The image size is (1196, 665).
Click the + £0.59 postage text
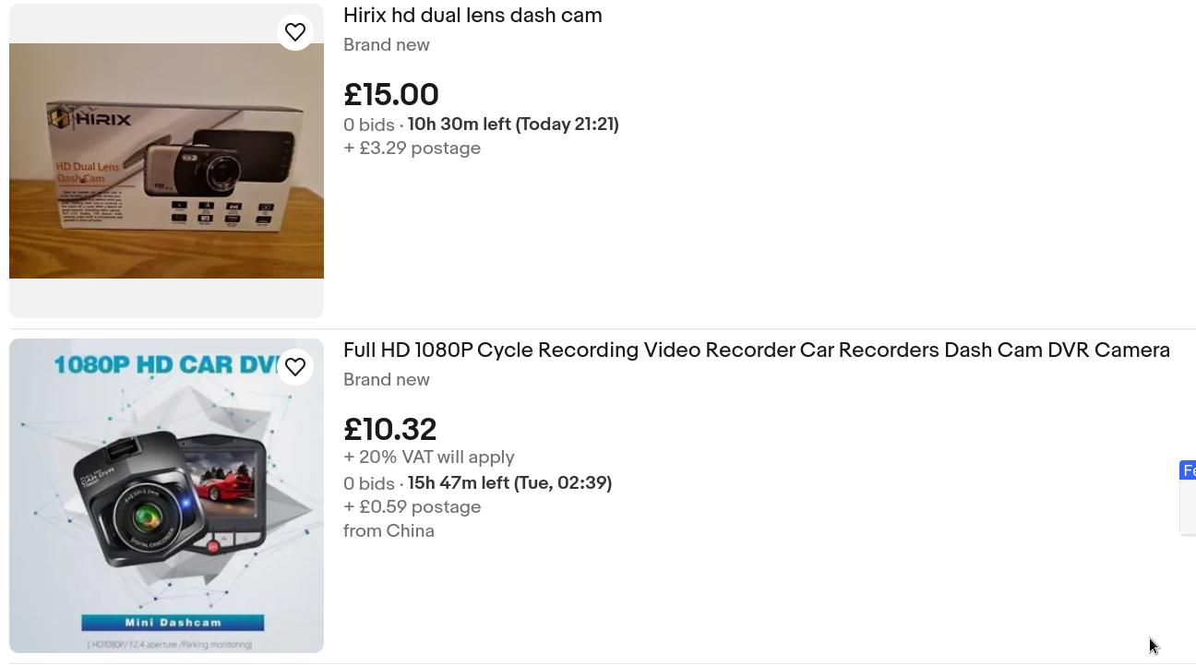coord(412,507)
